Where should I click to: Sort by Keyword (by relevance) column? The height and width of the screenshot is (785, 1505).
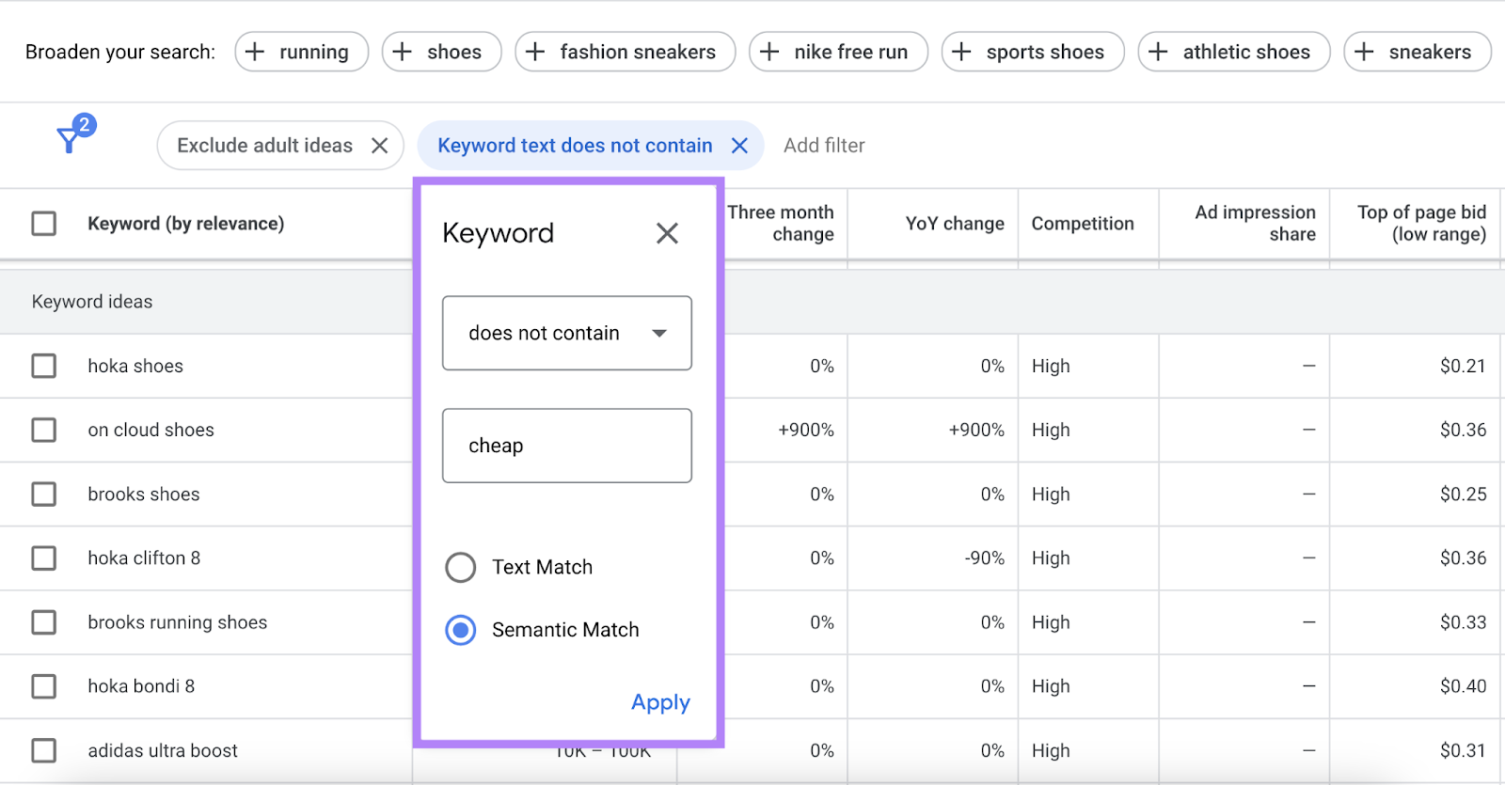[185, 224]
